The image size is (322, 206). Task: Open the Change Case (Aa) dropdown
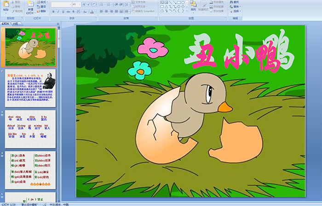[x=85, y=11]
